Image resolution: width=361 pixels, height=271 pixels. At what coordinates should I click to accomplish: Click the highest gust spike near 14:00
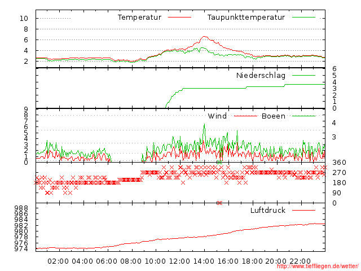(204, 124)
